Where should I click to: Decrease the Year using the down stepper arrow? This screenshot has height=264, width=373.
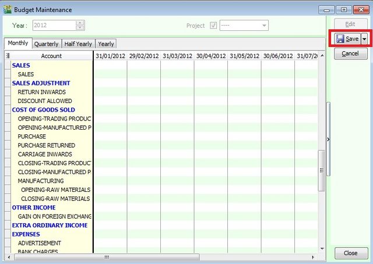point(80,28)
